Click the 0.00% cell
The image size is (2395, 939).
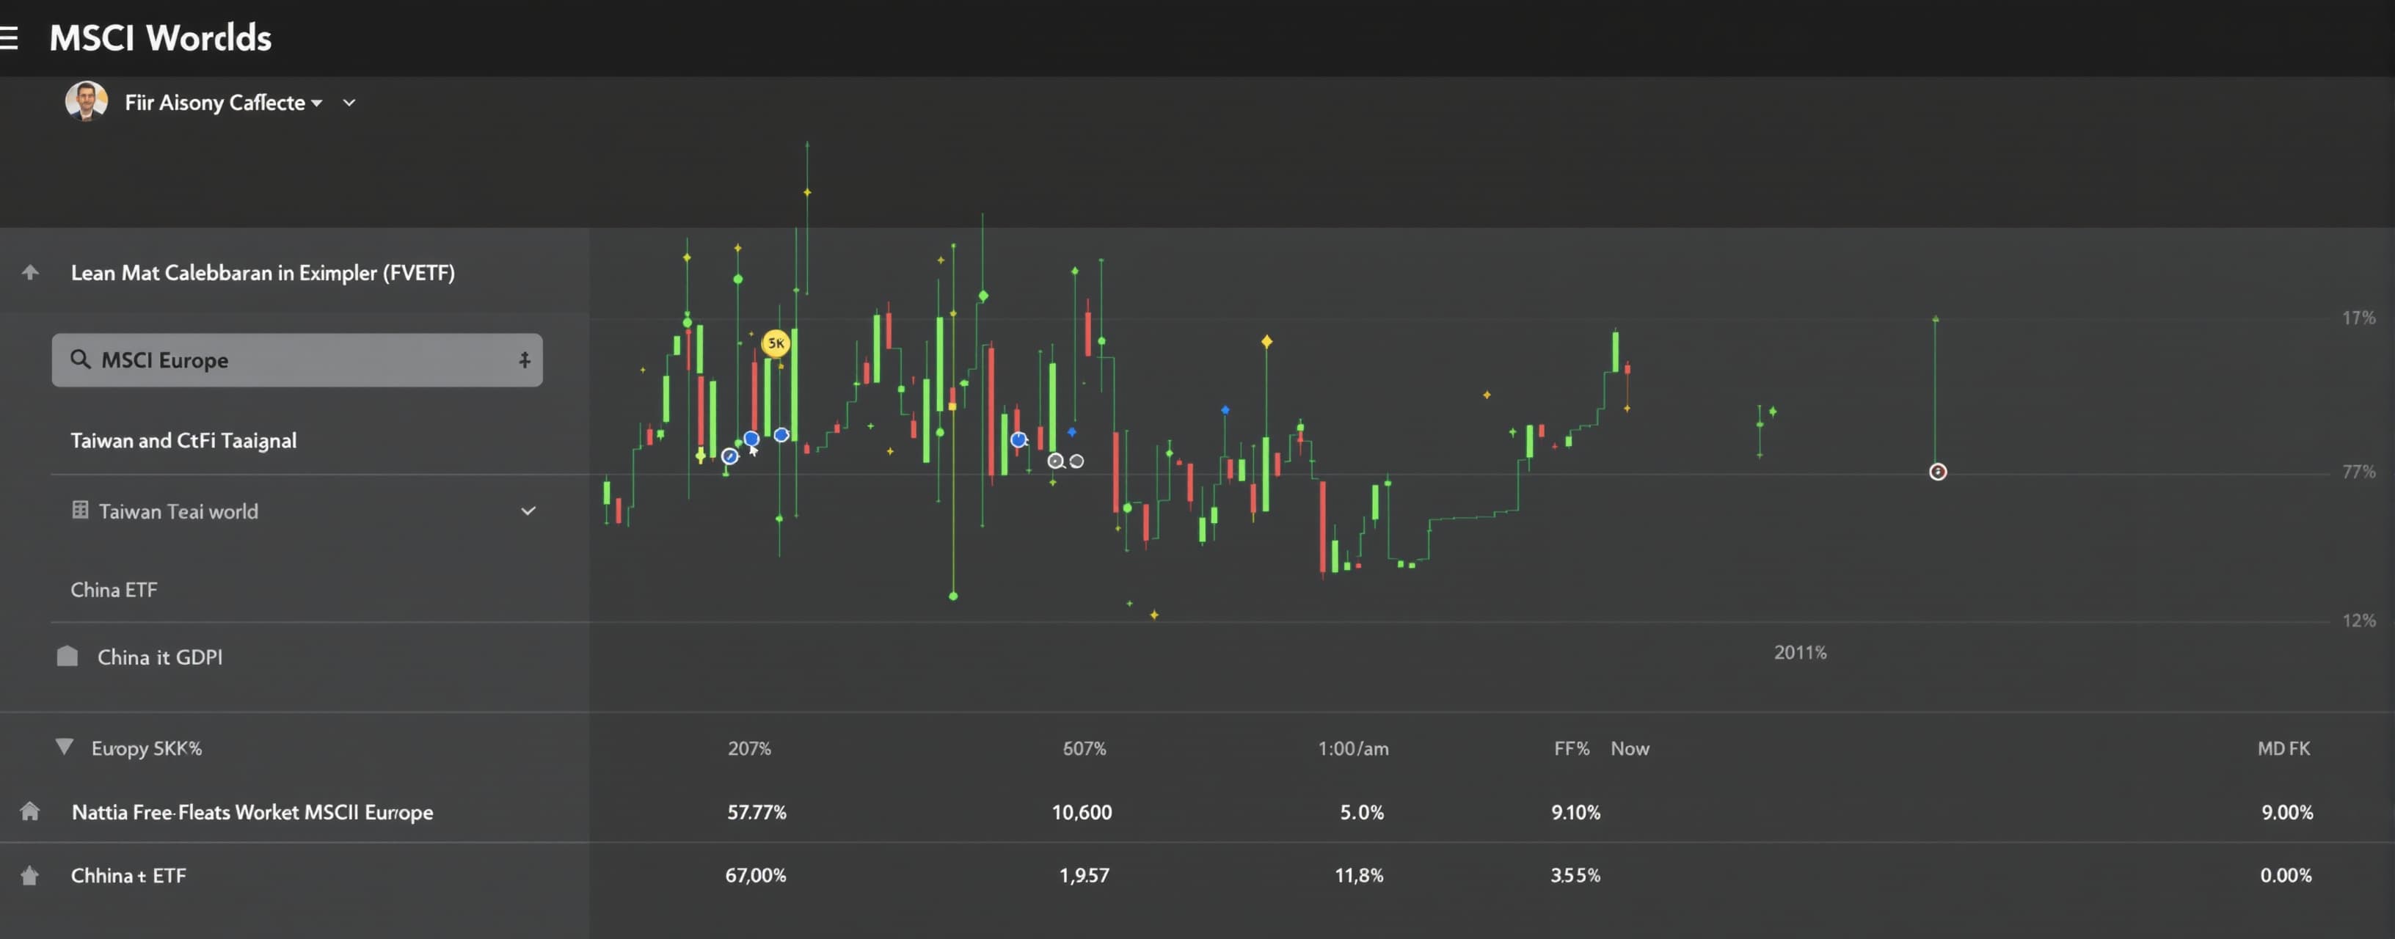(x=2286, y=876)
